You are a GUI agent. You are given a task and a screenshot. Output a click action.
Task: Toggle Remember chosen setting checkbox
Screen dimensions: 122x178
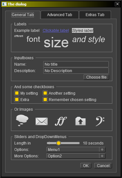coord(45,99)
